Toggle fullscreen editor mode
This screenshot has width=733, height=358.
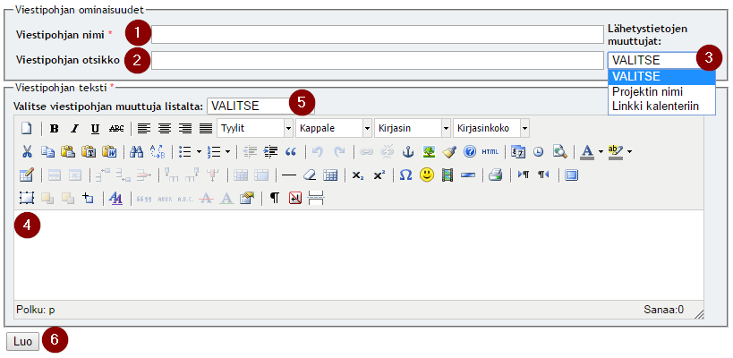click(571, 175)
